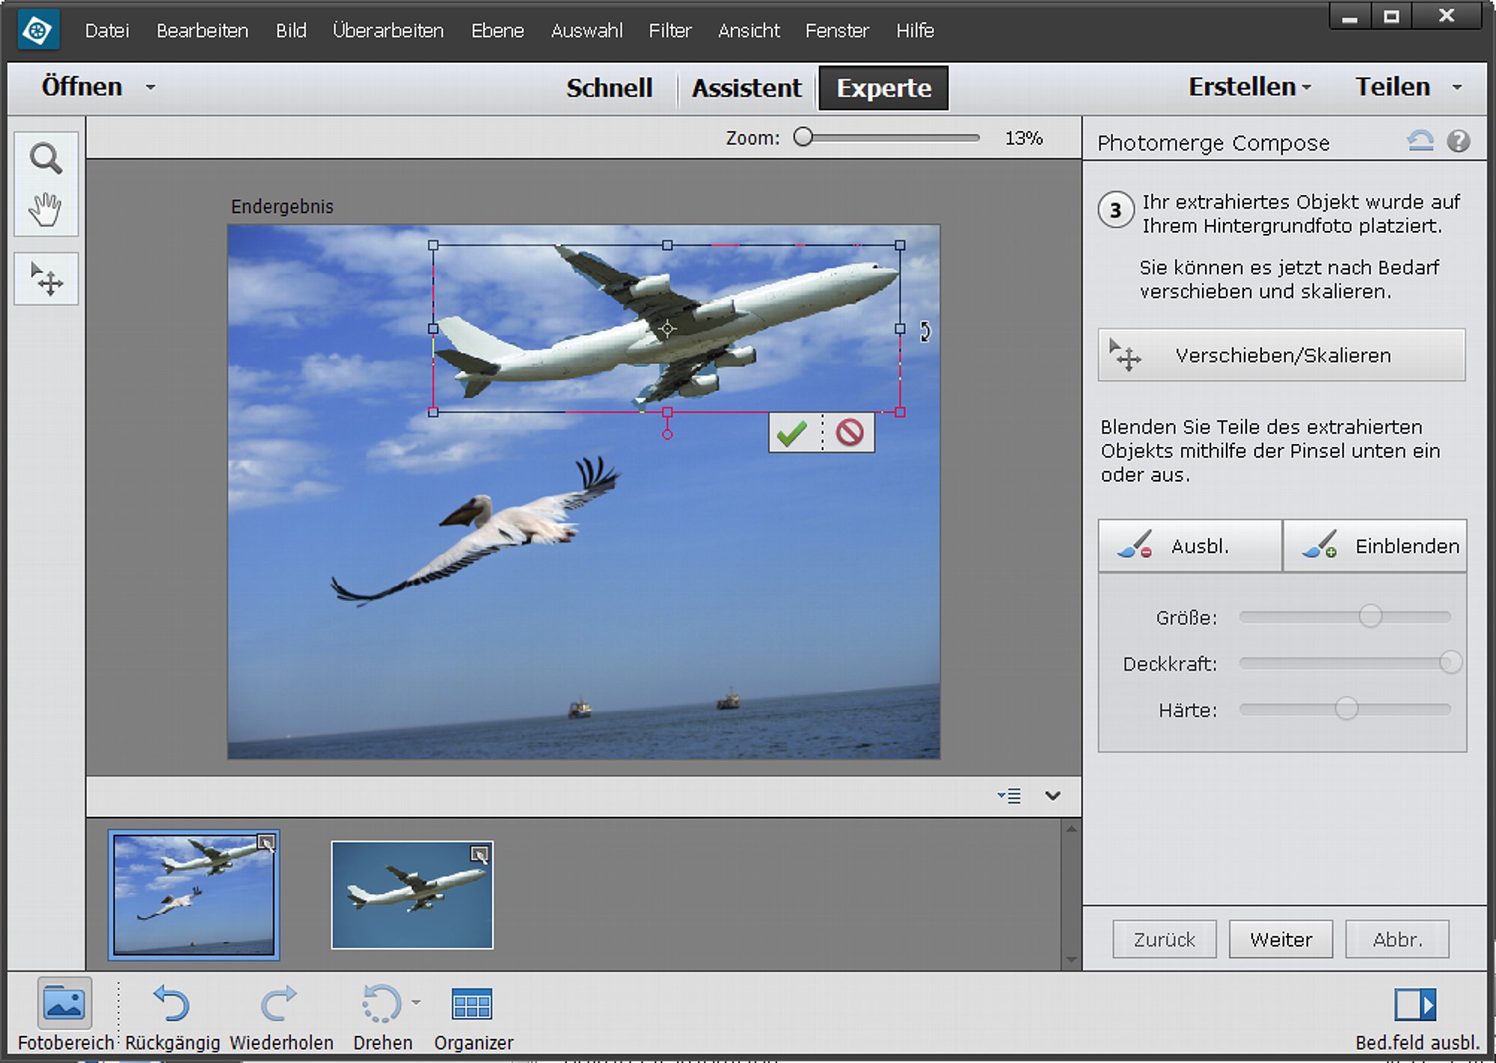Click the Endergebnis label

282,206
